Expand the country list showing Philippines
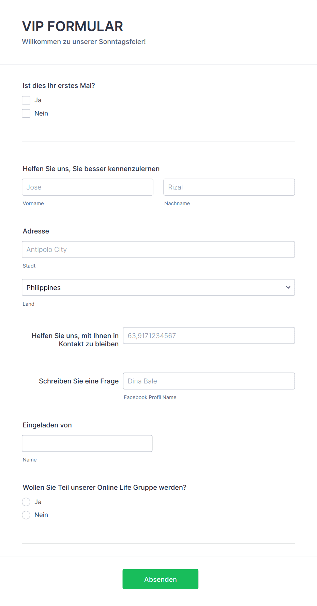Viewport: 317px width, 606px height. [158, 287]
